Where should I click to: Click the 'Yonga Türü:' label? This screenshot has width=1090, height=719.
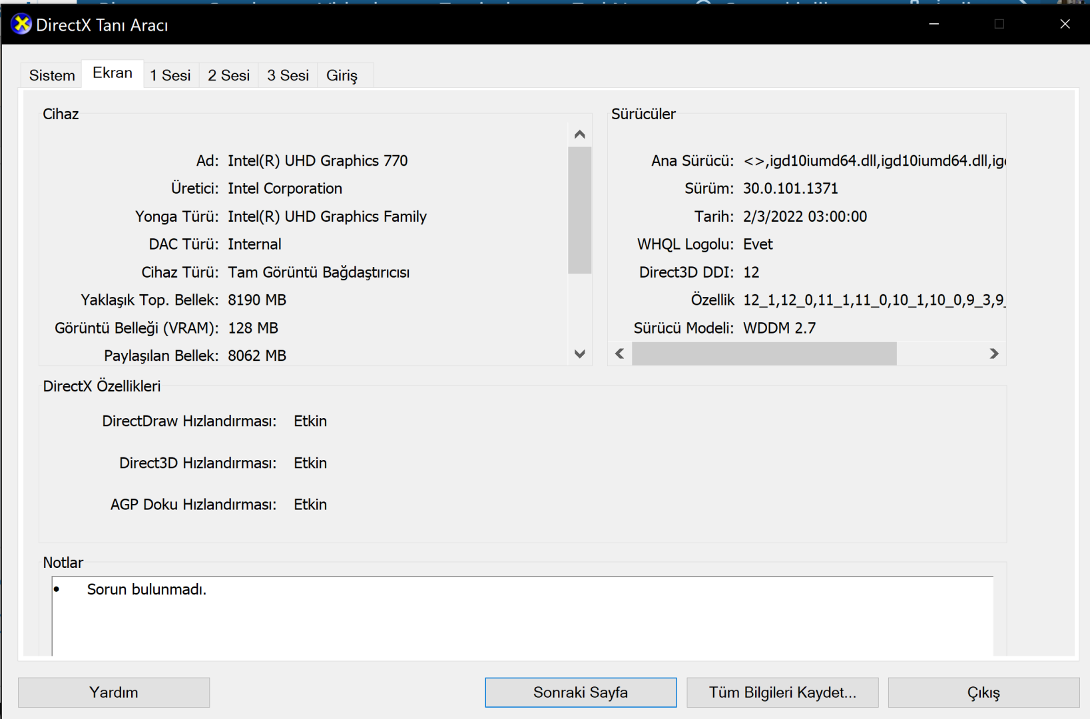(177, 216)
